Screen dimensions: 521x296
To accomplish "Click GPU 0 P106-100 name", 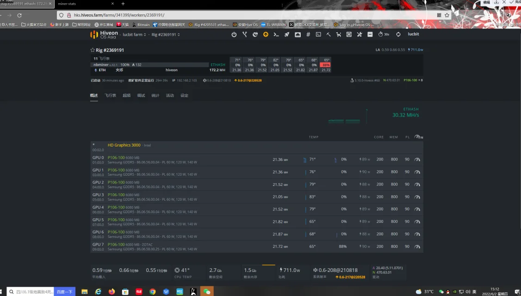I will (116, 158).
